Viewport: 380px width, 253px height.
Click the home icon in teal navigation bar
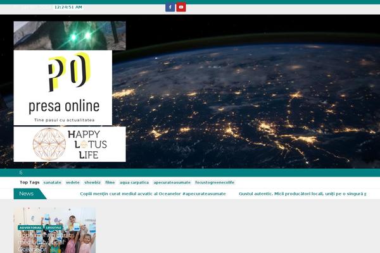point(21,173)
